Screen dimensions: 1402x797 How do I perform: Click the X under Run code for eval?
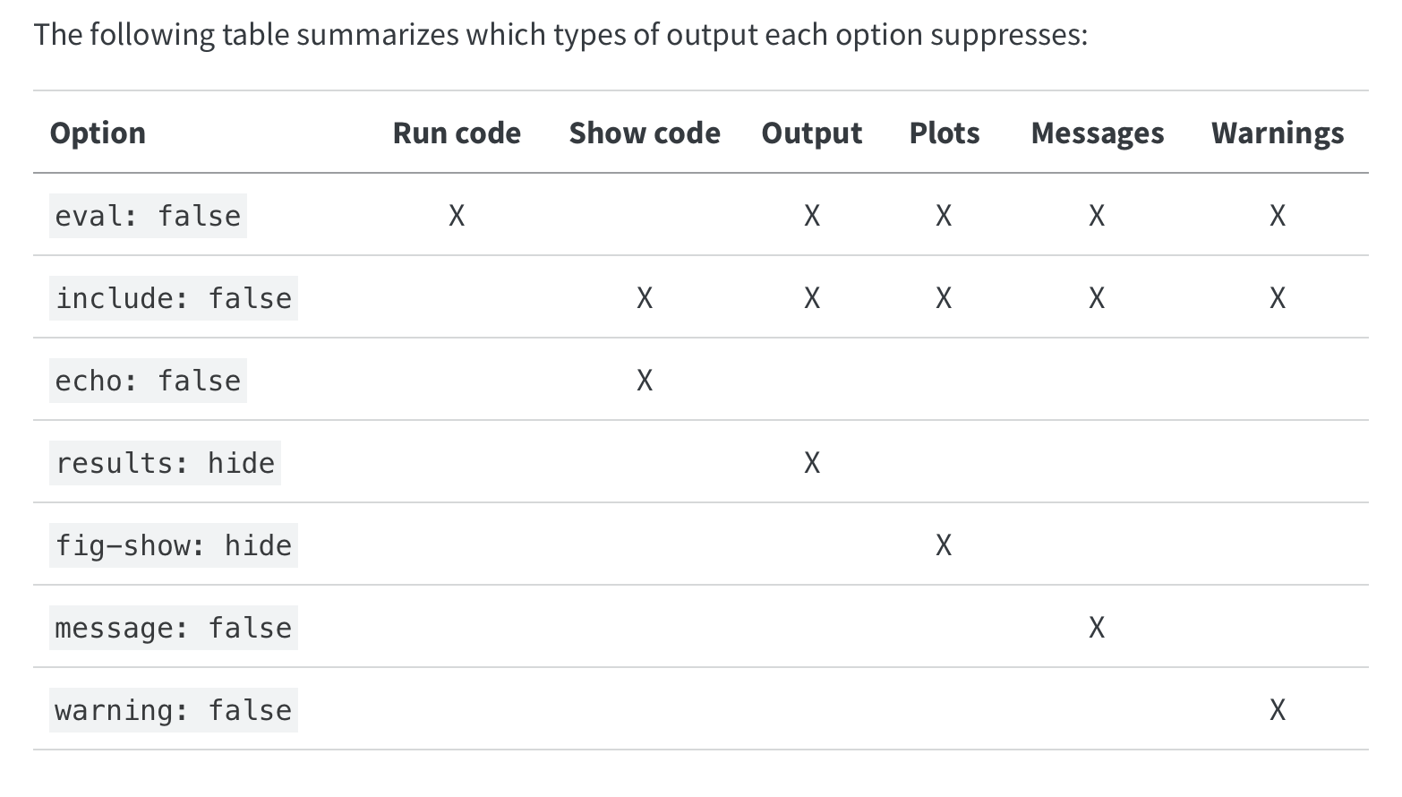[x=457, y=216]
